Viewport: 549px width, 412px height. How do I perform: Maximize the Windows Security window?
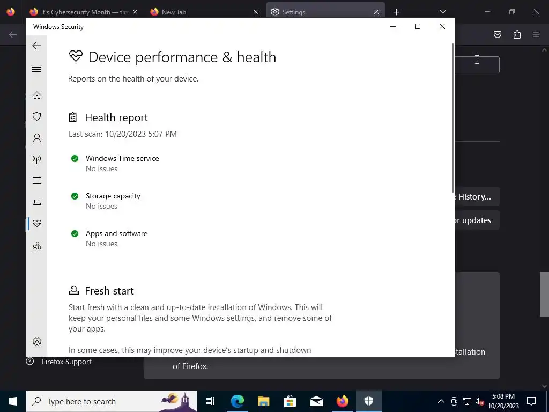(417, 26)
